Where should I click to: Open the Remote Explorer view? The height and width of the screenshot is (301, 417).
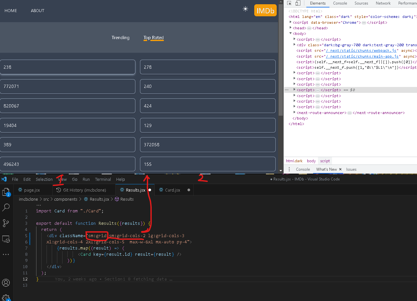tap(6, 239)
